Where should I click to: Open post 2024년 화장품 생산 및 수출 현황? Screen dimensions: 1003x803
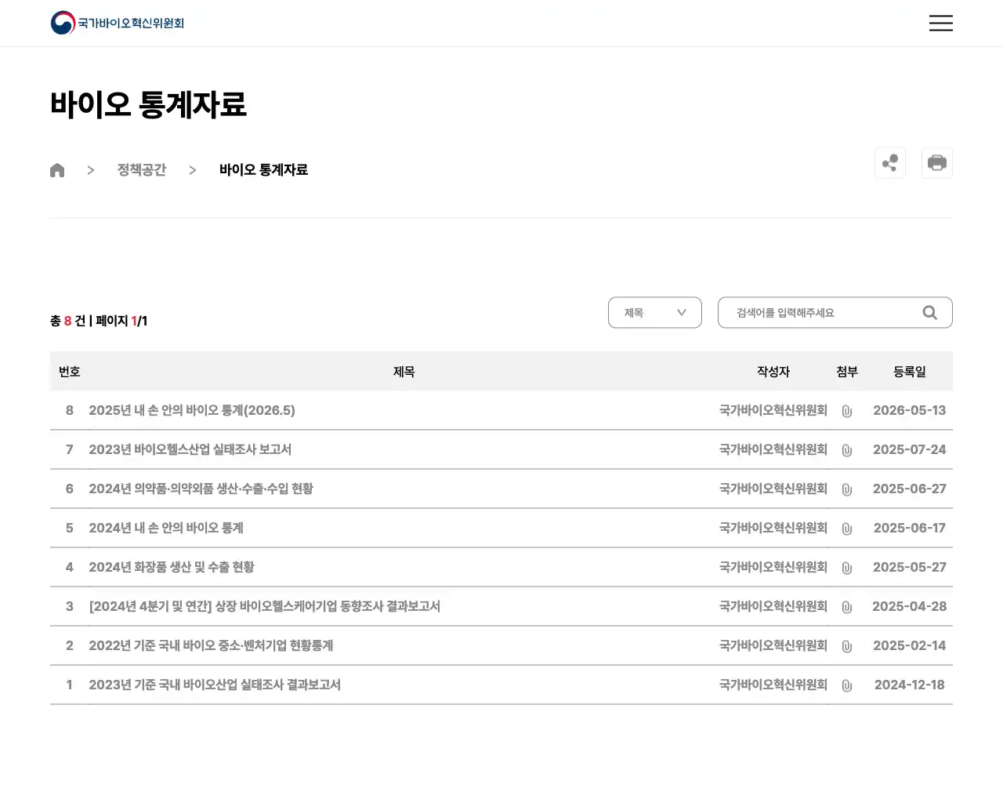pyautogui.click(x=172, y=567)
